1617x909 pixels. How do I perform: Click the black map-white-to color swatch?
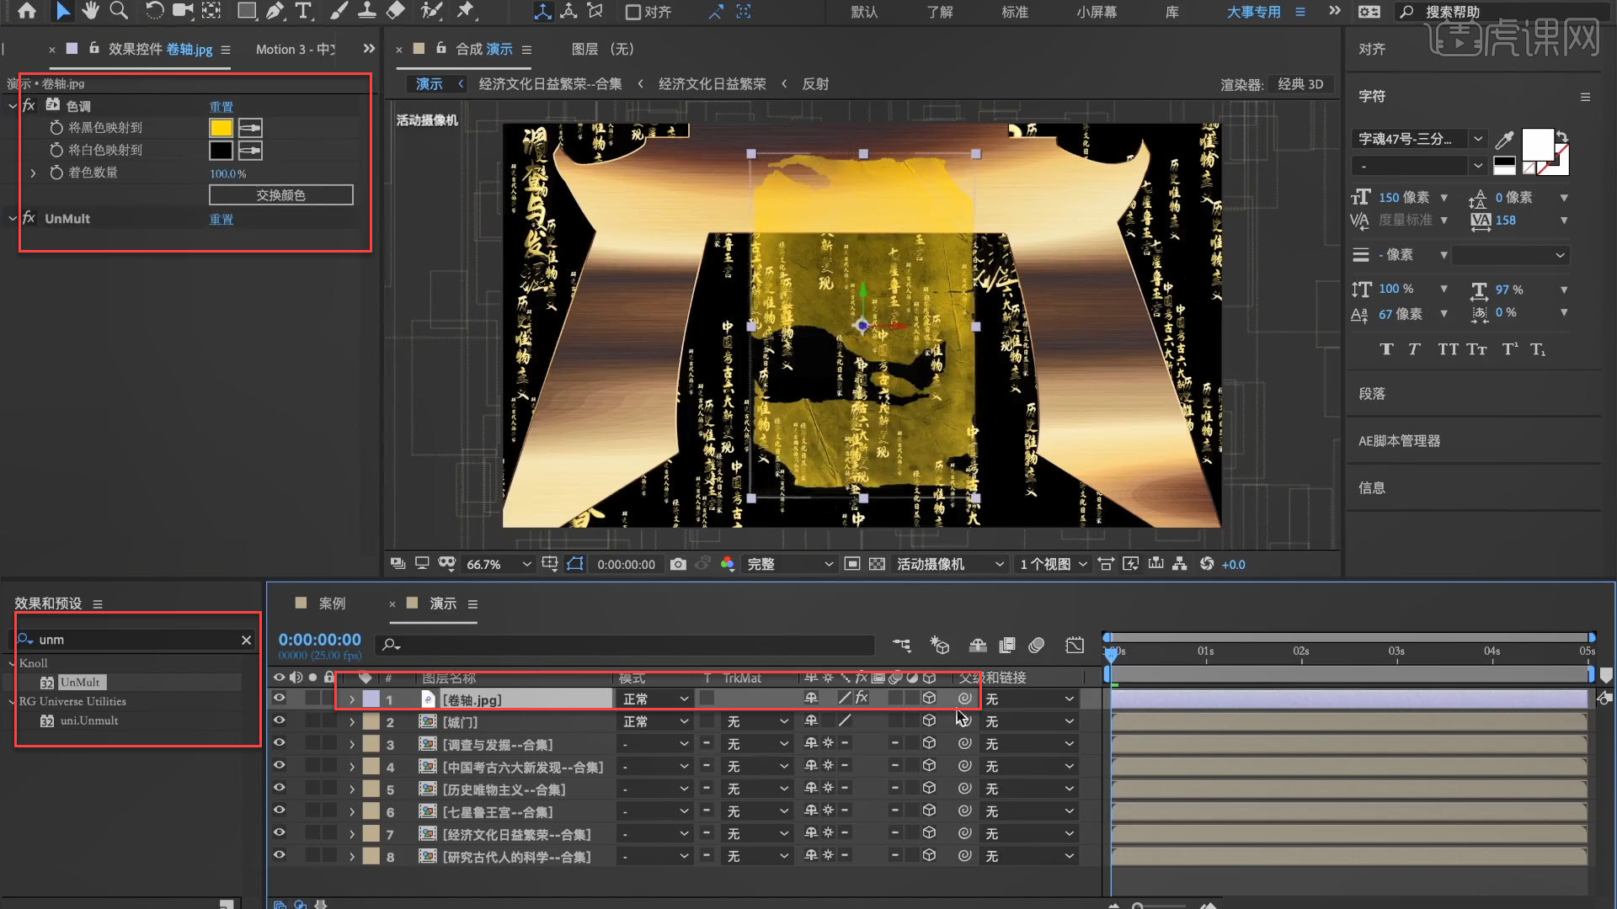point(221,151)
